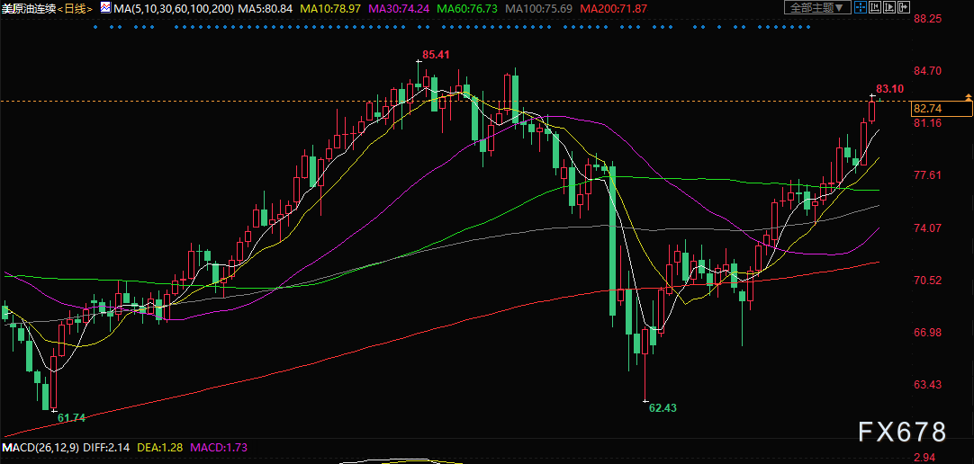This screenshot has height=464, width=974.
Task: Open the MA indicator chart icon
Action: tap(106, 9)
